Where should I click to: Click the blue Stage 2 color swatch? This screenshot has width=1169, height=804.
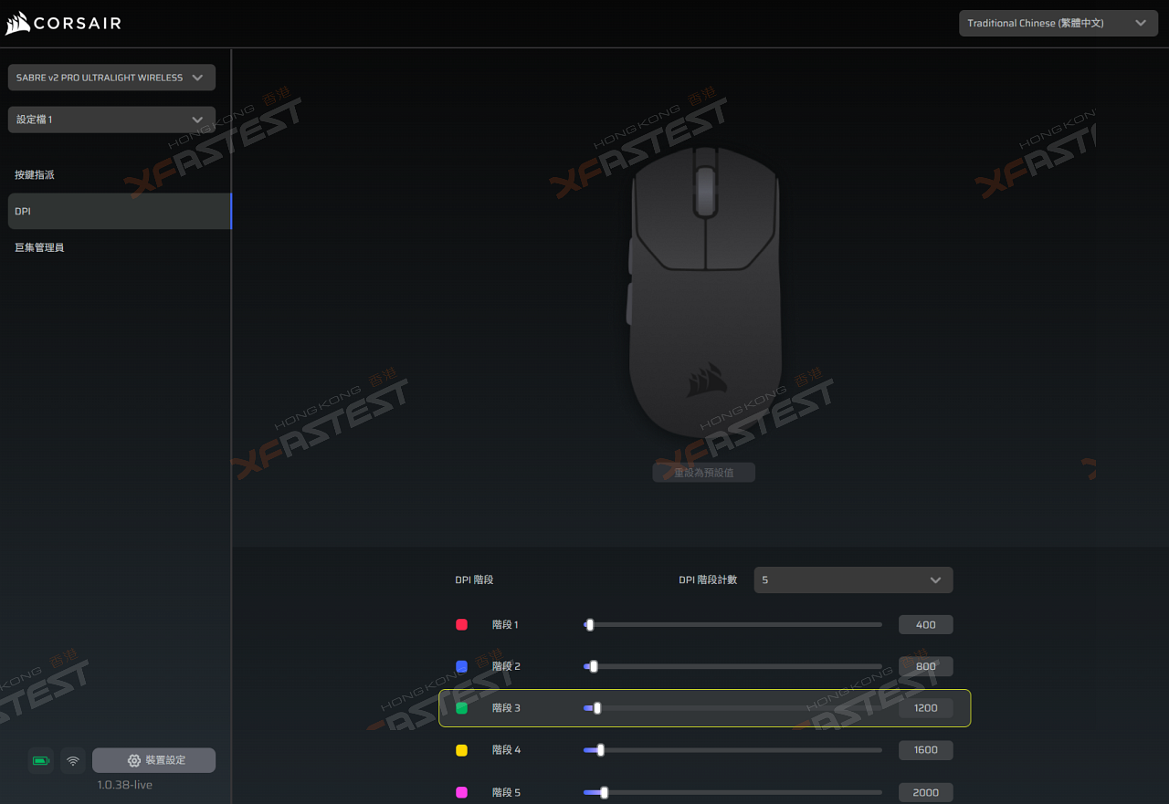point(461,666)
